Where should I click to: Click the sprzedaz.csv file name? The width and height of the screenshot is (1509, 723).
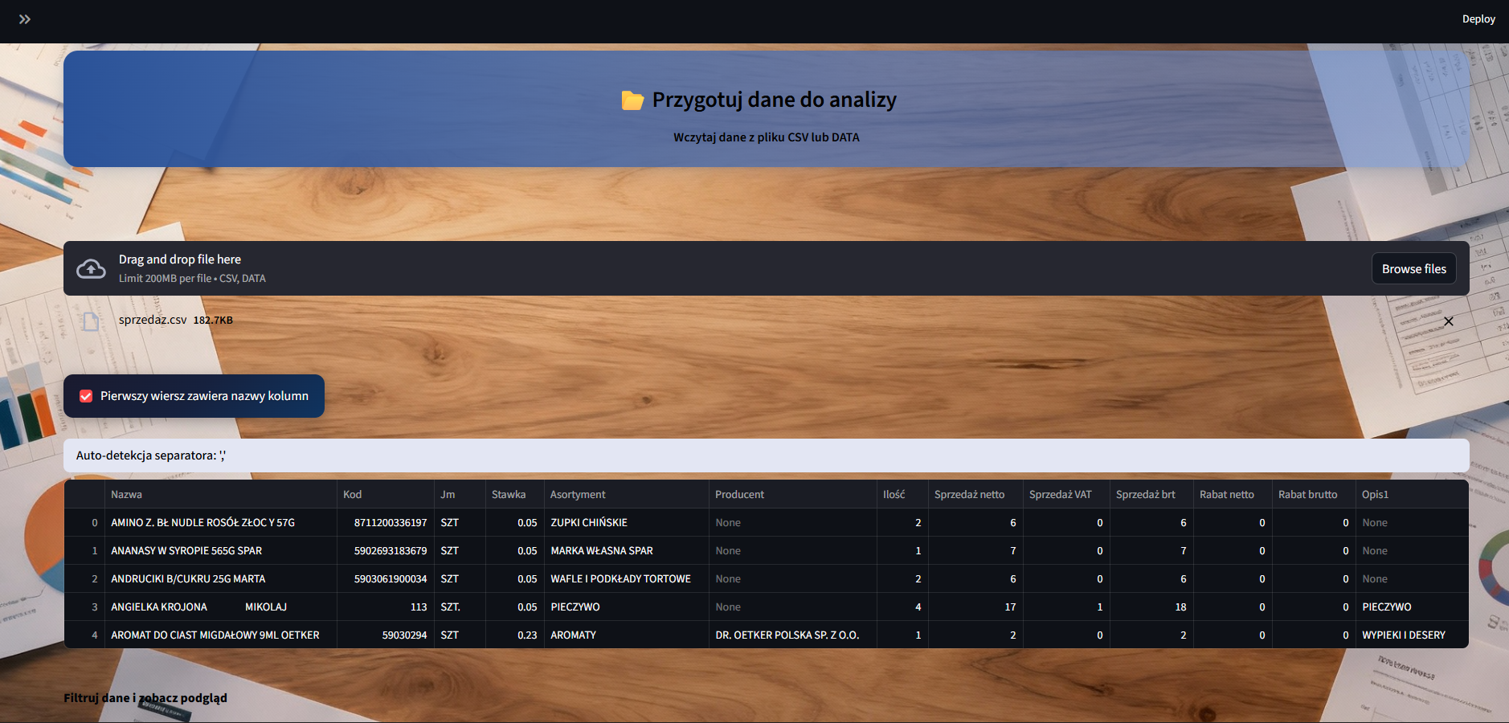coord(153,320)
